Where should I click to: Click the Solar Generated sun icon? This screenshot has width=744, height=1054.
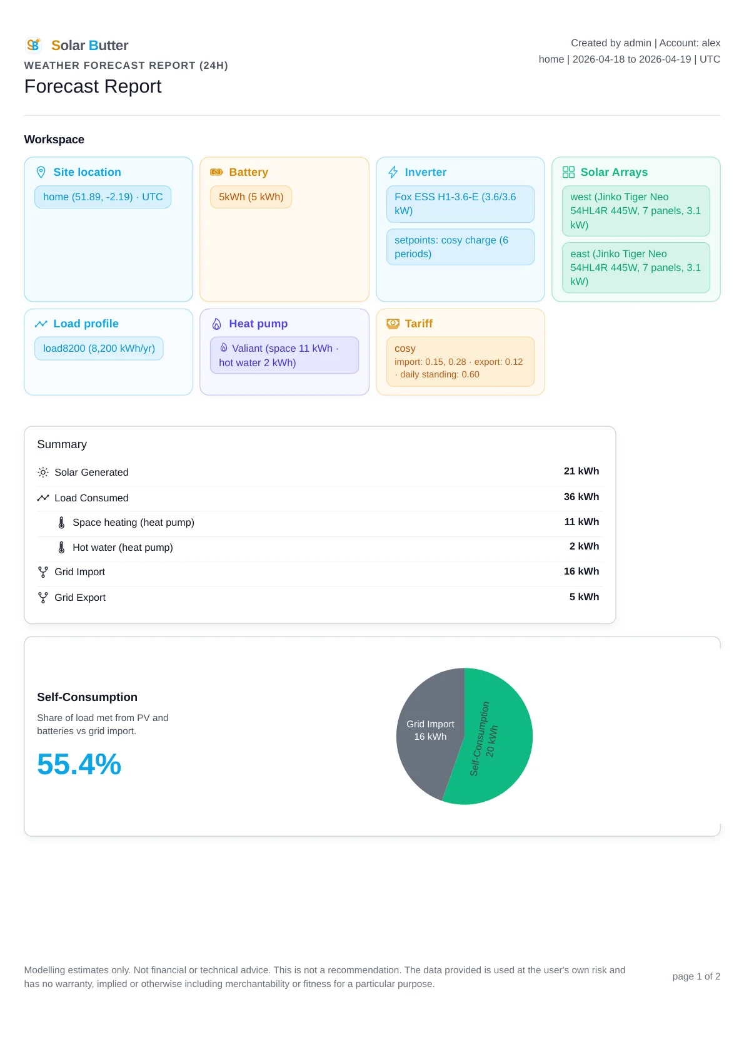43,472
